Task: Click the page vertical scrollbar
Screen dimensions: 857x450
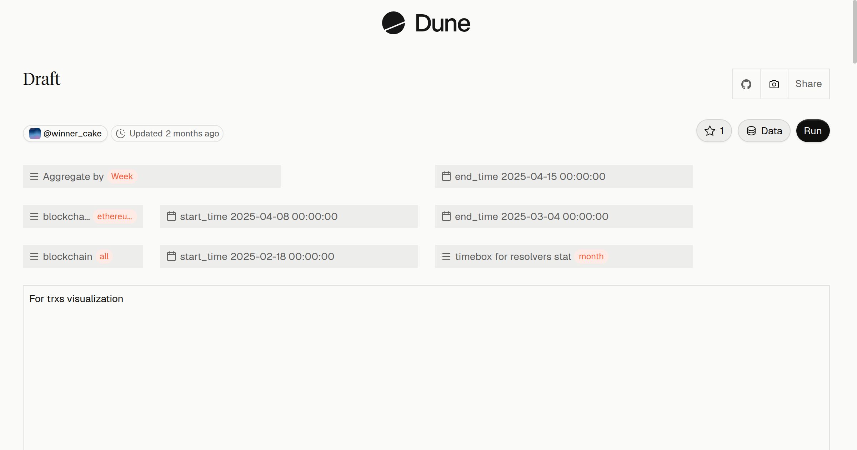Action: pos(854,32)
